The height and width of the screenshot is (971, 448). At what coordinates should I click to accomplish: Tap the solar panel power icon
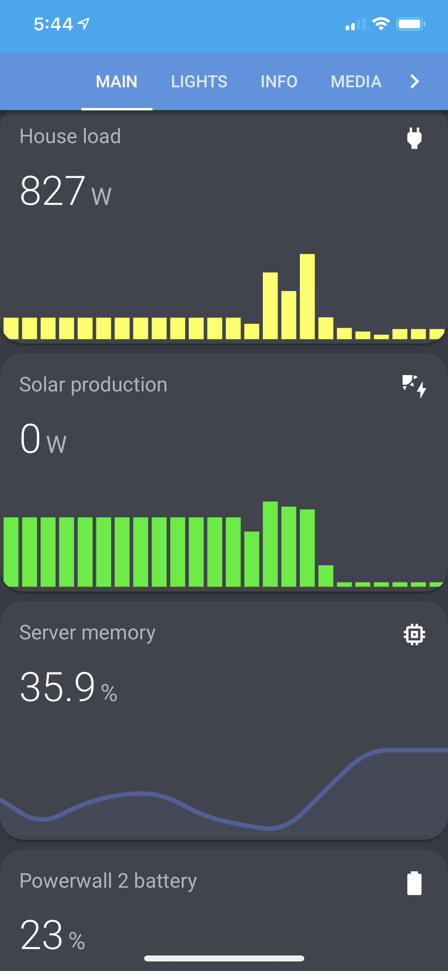414,386
